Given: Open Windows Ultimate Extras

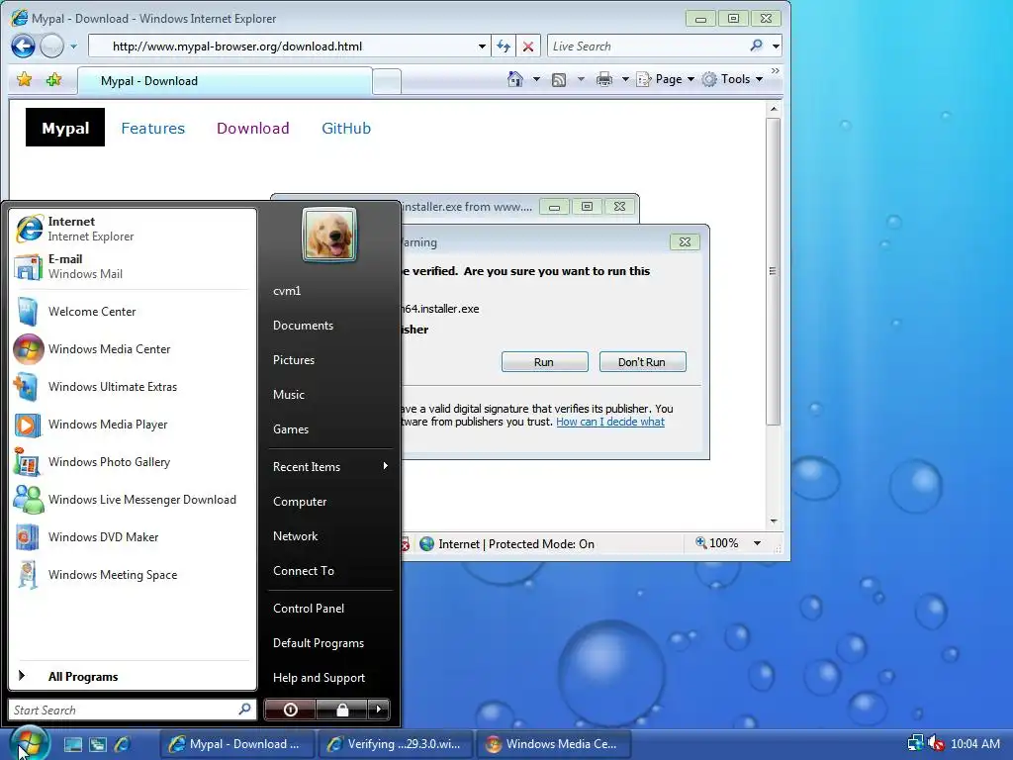Looking at the screenshot, I should 132,387.
